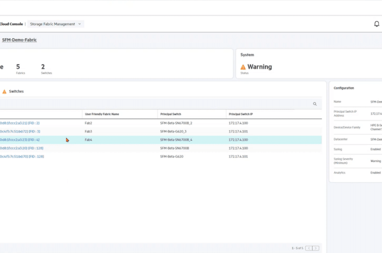382x253 pixels.
Task: Click the System status warning triangle icon
Action: tap(243, 67)
